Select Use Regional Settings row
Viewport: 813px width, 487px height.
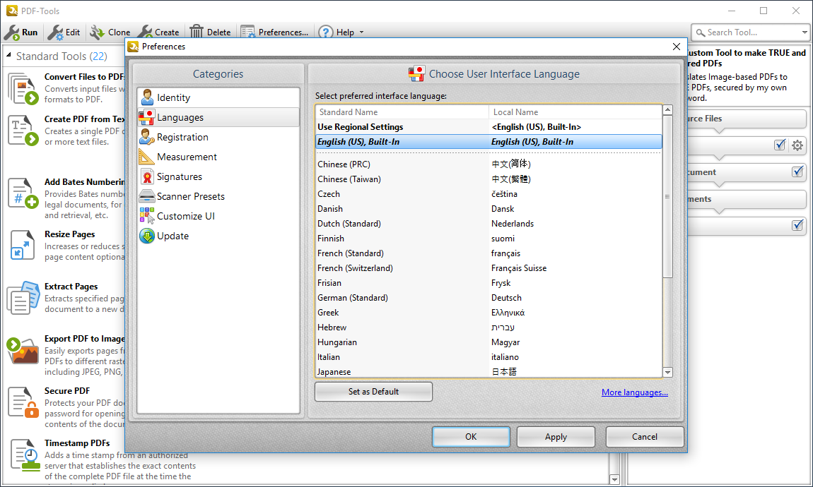[x=489, y=127]
